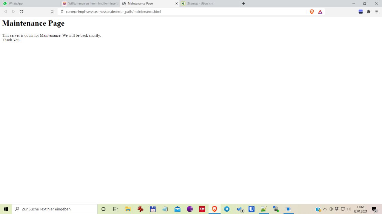Click the address bar URL field
The image size is (382, 214).
[x=179, y=12]
